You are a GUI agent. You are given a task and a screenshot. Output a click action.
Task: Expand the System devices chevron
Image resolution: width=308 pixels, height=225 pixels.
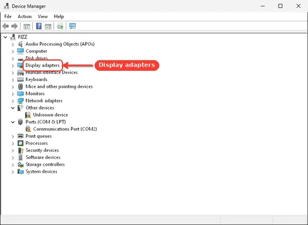coord(13,172)
